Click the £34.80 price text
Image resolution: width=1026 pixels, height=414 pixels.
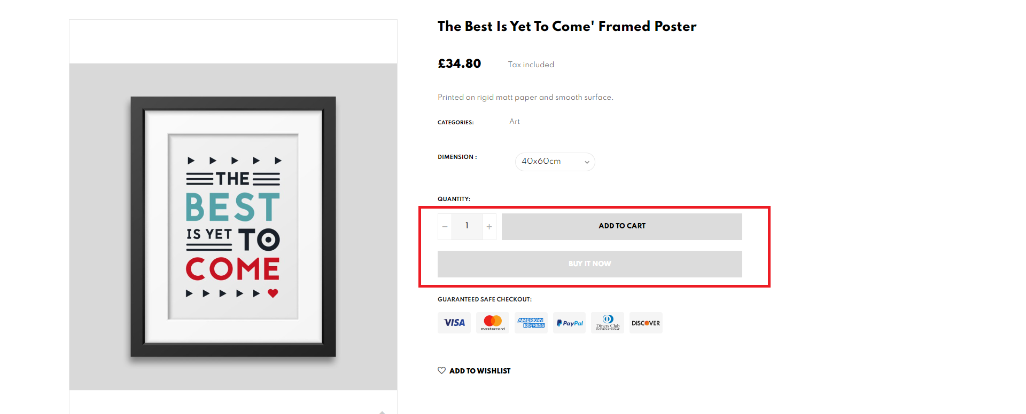[460, 63]
